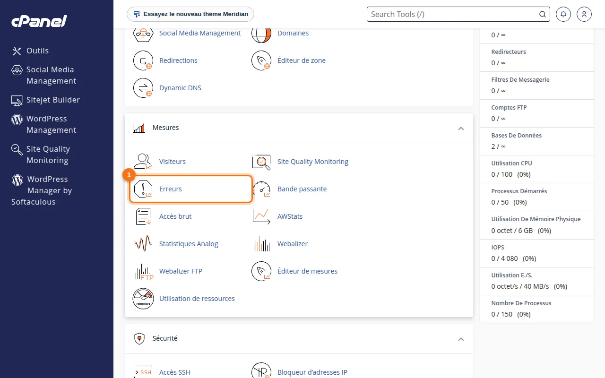This screenshot has width=605, height=378.
Task: Collapse the Sécurité section chevron
Action: (461, 339)
